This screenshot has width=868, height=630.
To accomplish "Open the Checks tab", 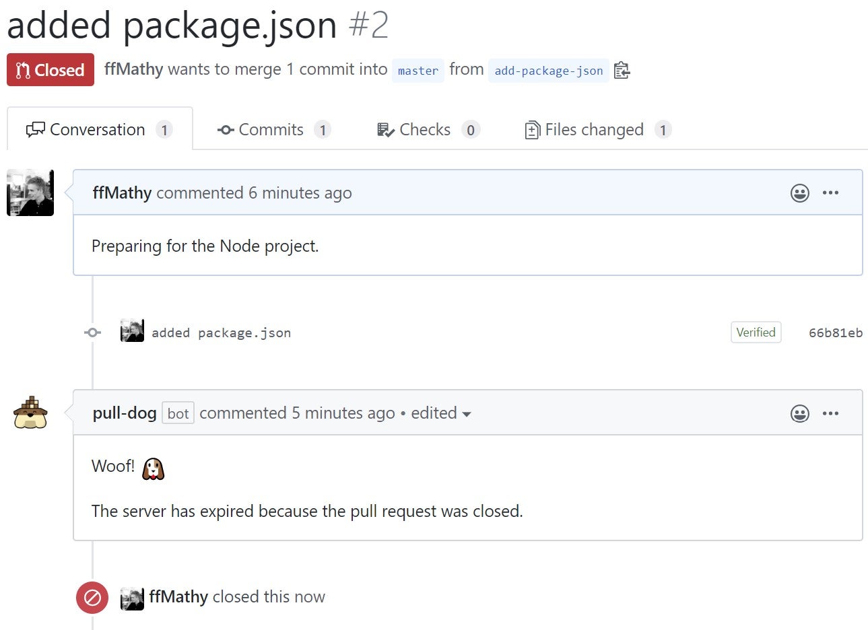I will (x=427, y=130).
